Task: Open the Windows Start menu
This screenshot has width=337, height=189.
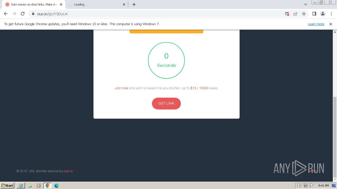Action: tap(7, 185)
